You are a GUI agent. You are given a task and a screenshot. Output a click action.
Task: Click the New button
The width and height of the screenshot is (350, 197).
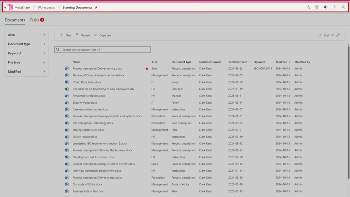pyautogui.click(x=66, y=35)
